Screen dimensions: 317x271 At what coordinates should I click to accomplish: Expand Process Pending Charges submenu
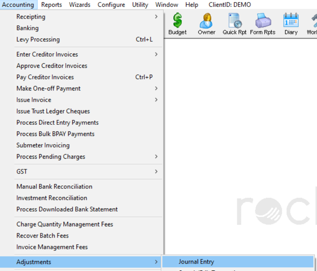pos(81,157)
